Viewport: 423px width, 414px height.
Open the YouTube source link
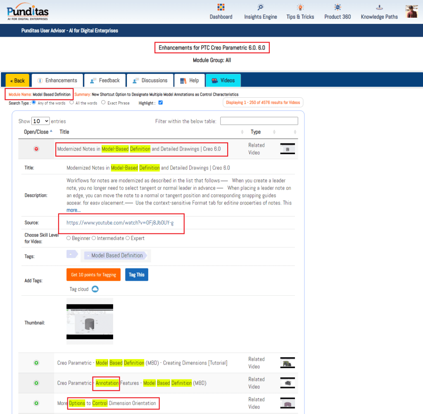click(x=120, y=223)
